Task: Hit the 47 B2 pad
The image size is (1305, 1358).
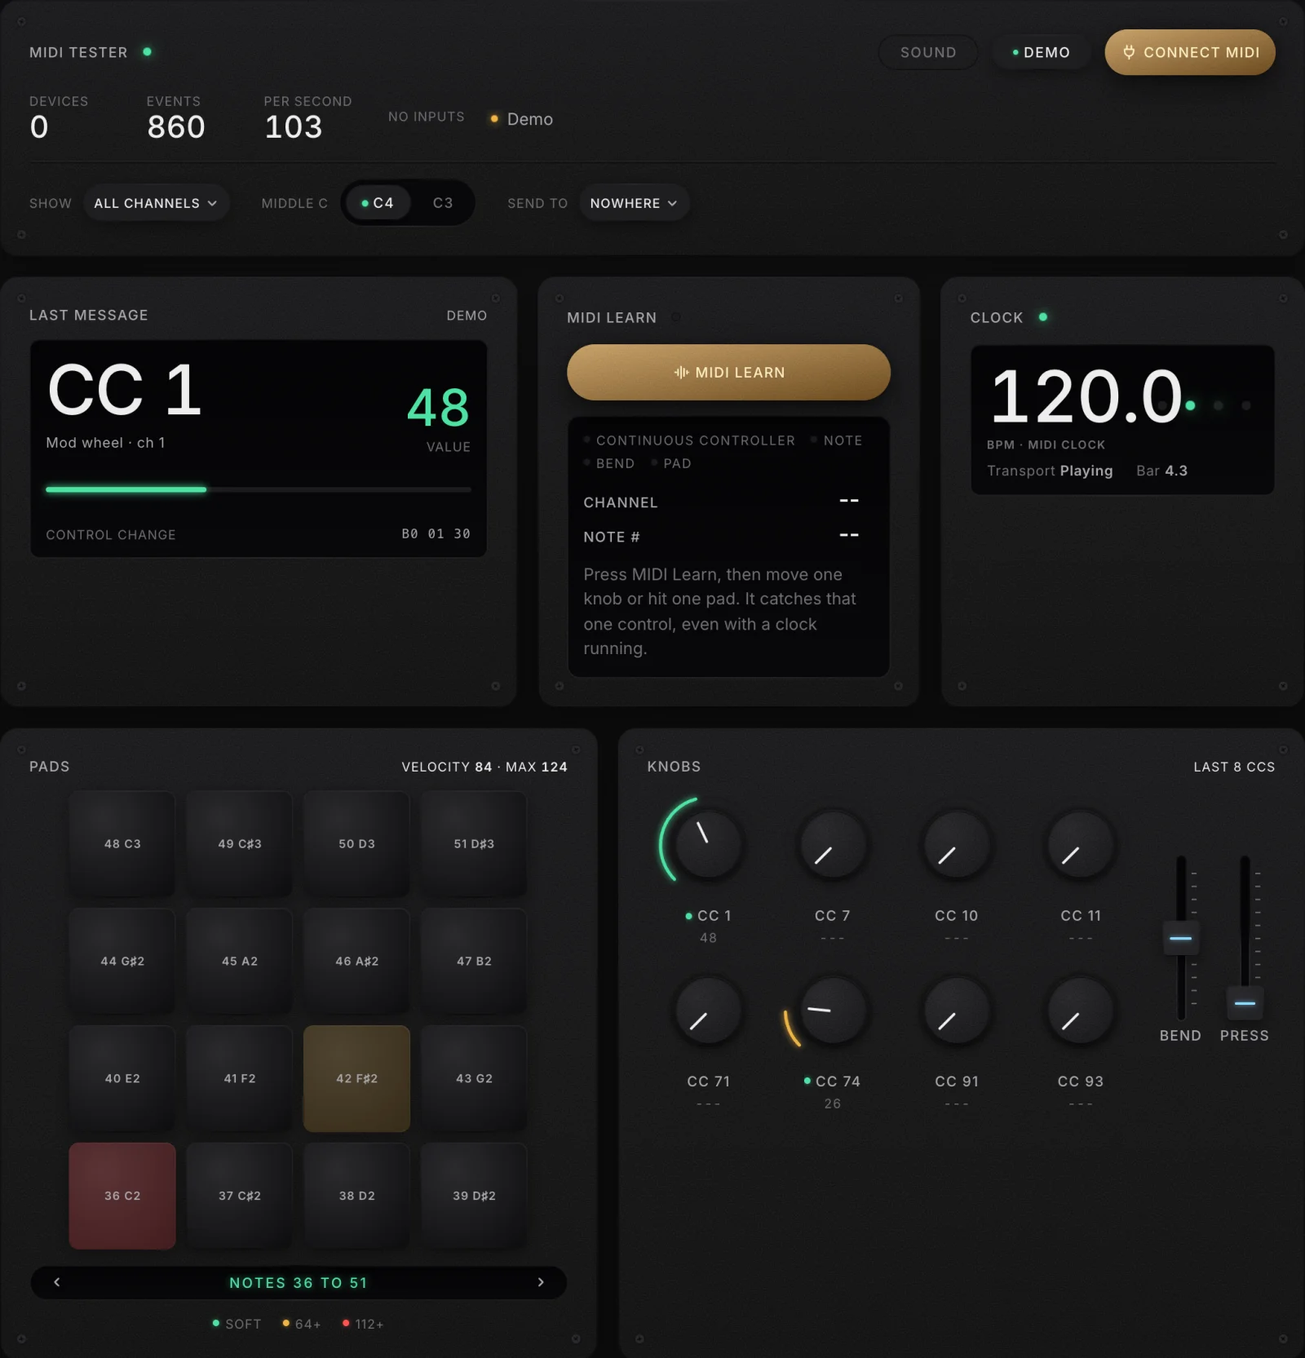Action: (x=474, y=961)
